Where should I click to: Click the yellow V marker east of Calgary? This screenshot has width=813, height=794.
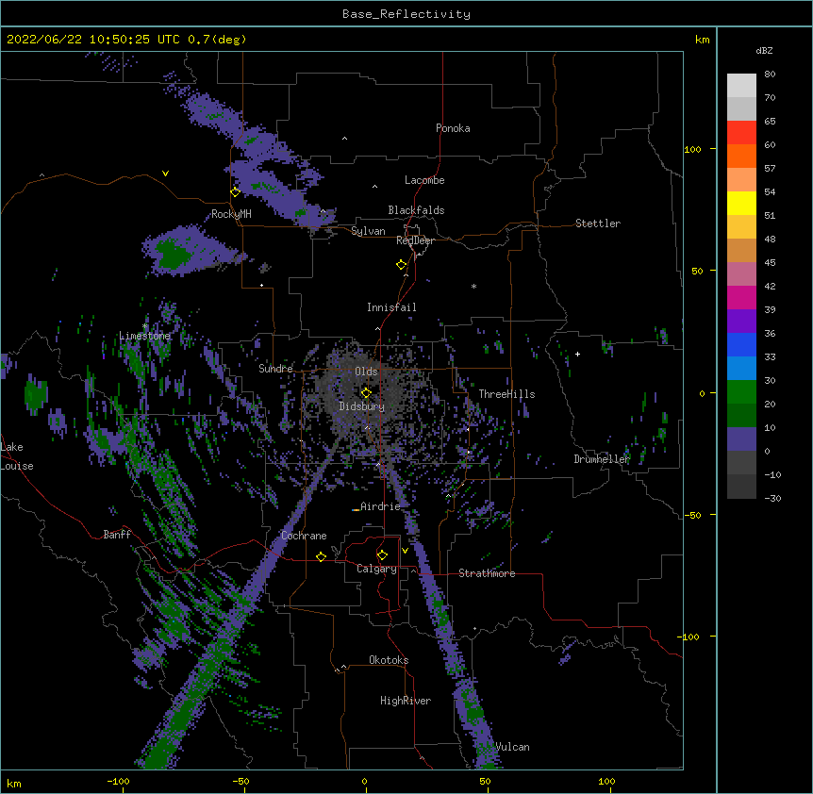[405, 551]
